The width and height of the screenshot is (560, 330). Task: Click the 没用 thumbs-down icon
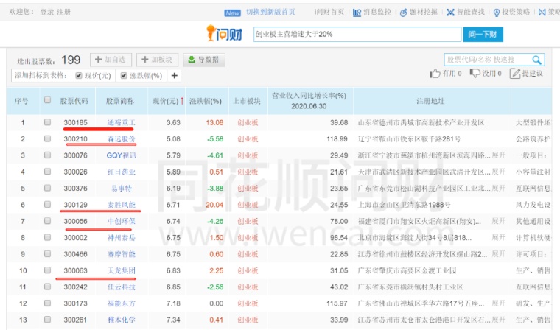click(475, 73)
